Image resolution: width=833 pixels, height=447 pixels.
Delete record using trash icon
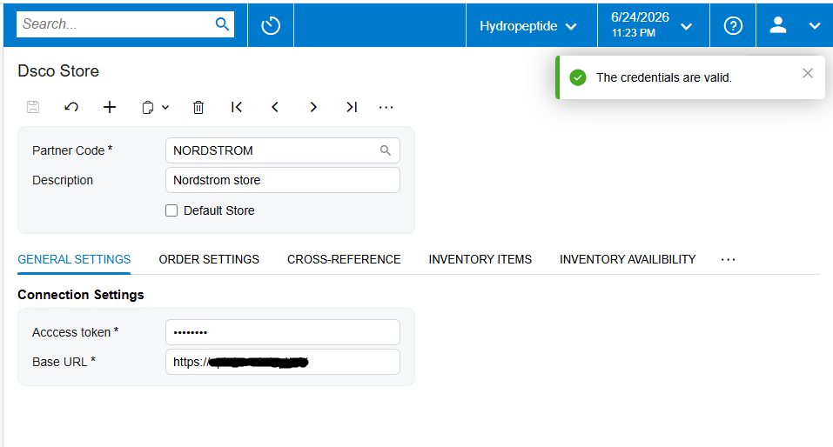(x=198, y=107)
